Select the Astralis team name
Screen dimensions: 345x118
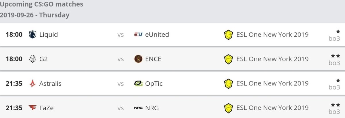pos(50,84)
